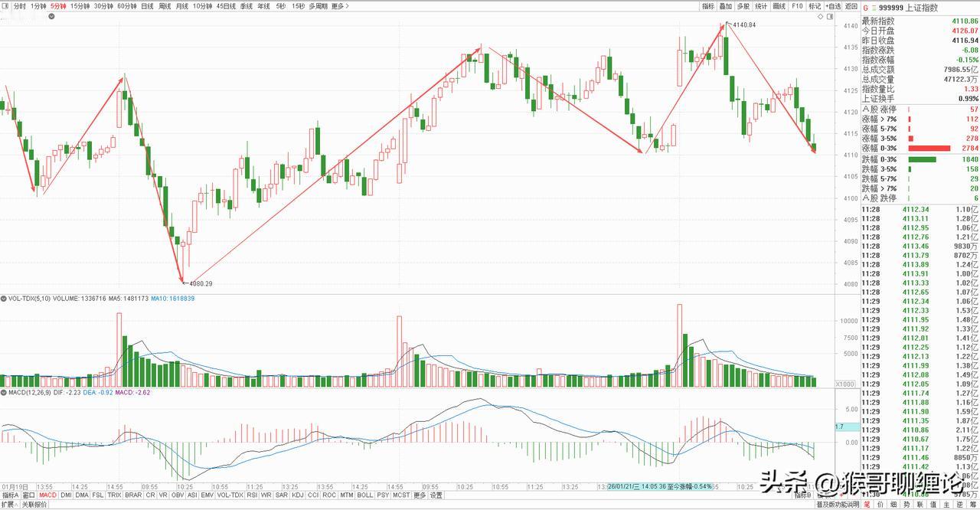Open the 指标 button in top toolbar
Image resolution: width=980 pixels, height=510 pixels.
708,6
